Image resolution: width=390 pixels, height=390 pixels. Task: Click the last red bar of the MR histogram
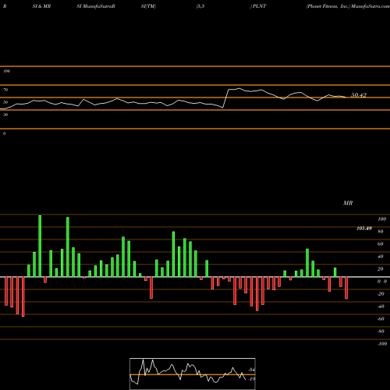point(346,288)
